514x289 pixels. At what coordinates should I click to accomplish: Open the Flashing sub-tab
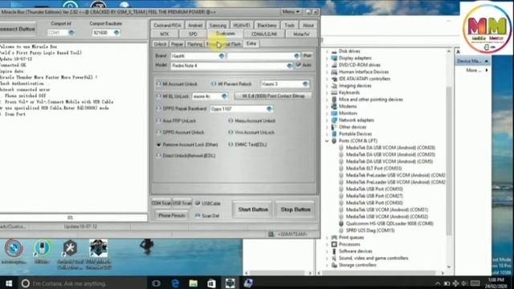(x=194, y=44)
